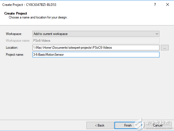This screenshot has width=174, height=131.
Task: Expand the Workspace dropdown arrow
Action: [x=157, y=34]
